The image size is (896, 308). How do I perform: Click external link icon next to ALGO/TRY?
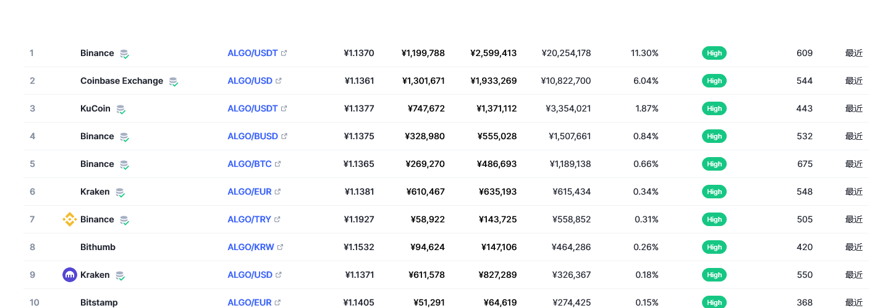pos(277,219)
